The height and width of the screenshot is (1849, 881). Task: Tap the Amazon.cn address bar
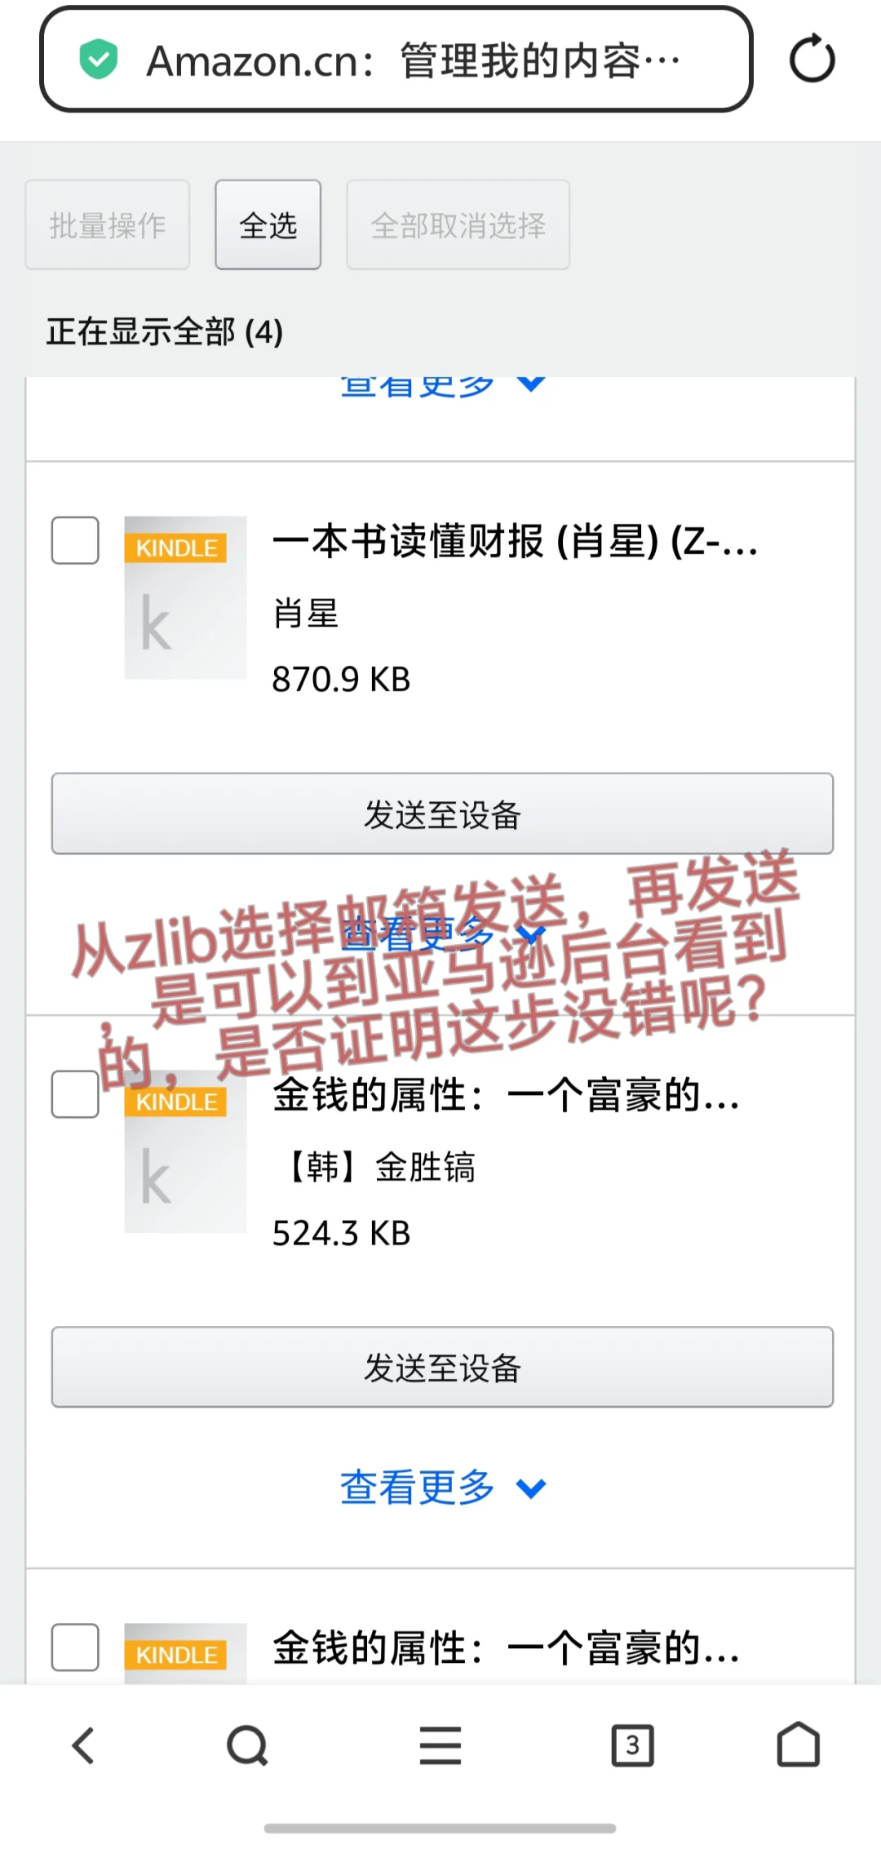coord(396,60)
